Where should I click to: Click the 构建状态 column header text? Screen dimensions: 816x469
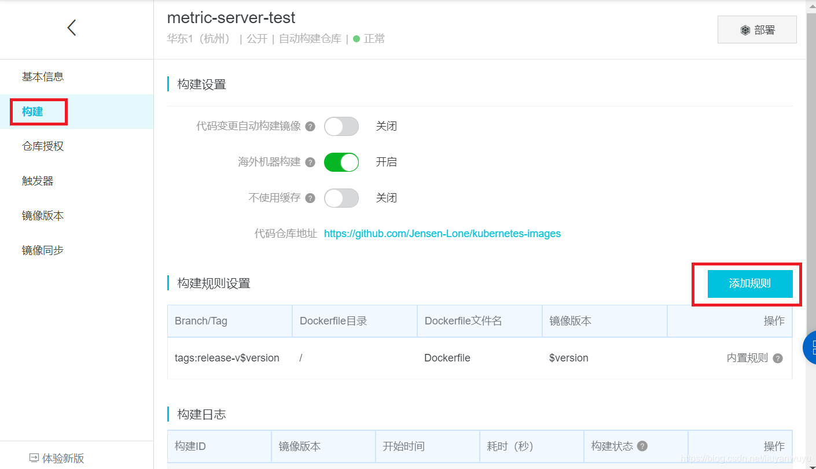point(612,446)
